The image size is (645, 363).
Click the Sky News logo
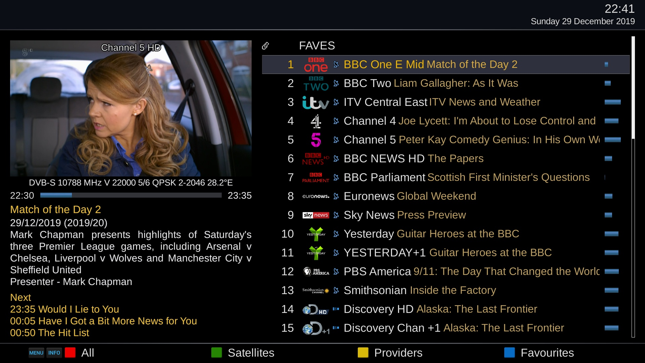click(316, 215)
